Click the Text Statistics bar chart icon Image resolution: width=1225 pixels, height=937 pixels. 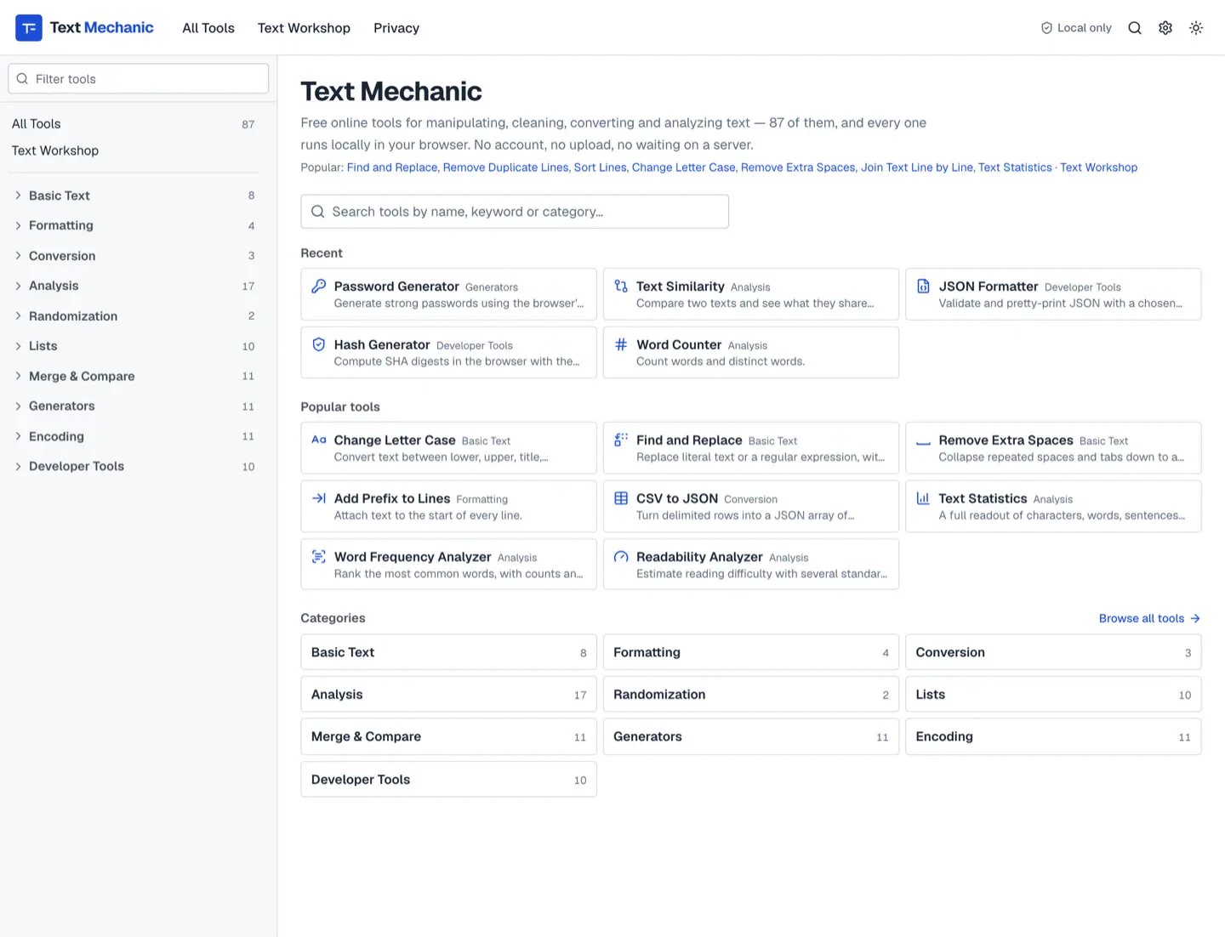[923, 498]
